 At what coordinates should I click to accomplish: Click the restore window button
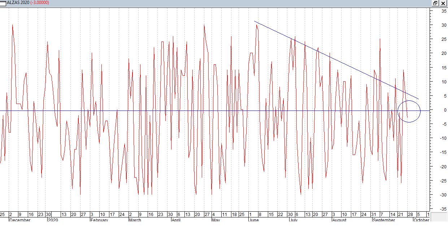click(435, 3)
